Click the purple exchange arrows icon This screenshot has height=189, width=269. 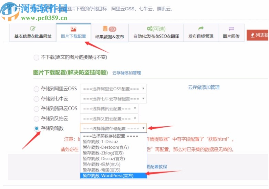click(x=231, y=29)
